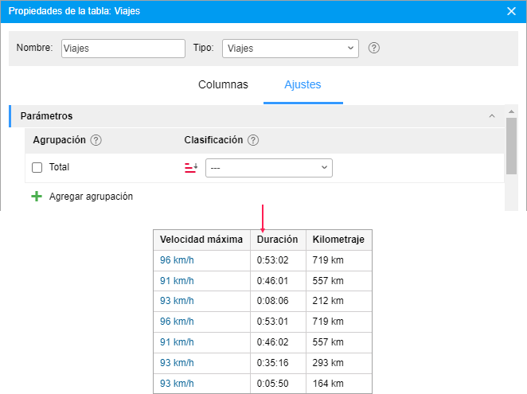Image resolution: width=527 pixels, height=394 pixels.
Task: Open the Clasificación dropdown showing dashes
Action: (x=269, y=168)
